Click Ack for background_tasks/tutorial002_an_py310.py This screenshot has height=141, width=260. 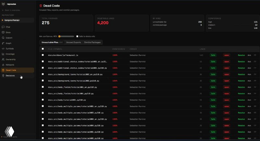pyautogui.click(x=249, y=74)
